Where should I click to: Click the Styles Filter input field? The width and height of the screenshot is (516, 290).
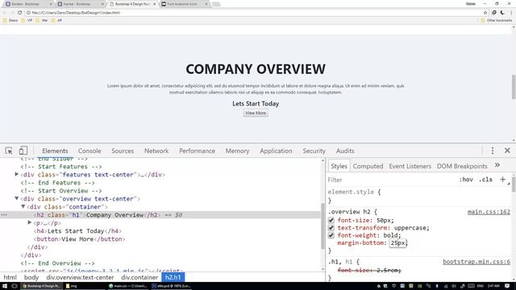392,180
